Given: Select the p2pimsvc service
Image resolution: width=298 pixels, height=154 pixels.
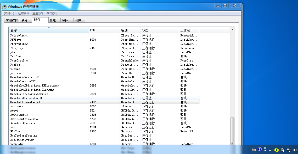Looking at the screenshot, I should click(x=16, y=73).
